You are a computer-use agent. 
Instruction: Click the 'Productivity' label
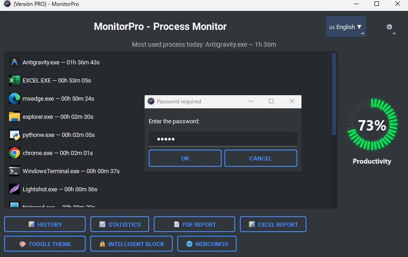[x=372, y=161]
